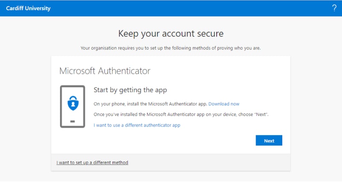Viewport: 342px width, 183px height.
Task: Click the Microsoft Authenticator card title
Action: pos(105,70)
